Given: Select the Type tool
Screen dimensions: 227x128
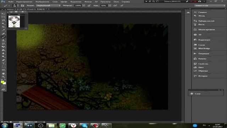Looking at the screenshot, I should click(3, 63).
